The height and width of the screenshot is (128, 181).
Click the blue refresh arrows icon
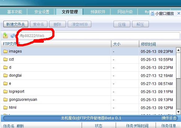pyautogui.click(x=13, y=36)
